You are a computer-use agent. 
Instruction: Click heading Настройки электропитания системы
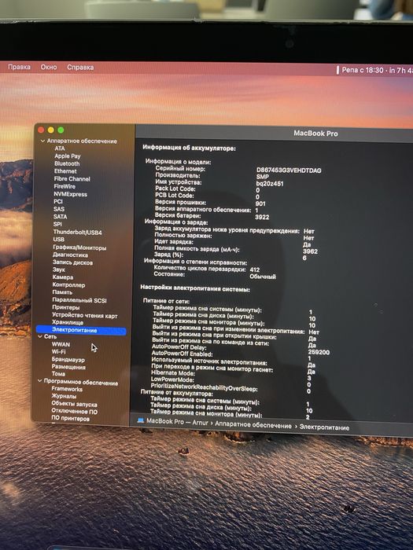(x=195, y=288)
